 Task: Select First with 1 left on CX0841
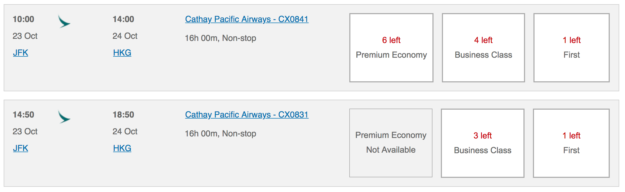pos(572,48)
